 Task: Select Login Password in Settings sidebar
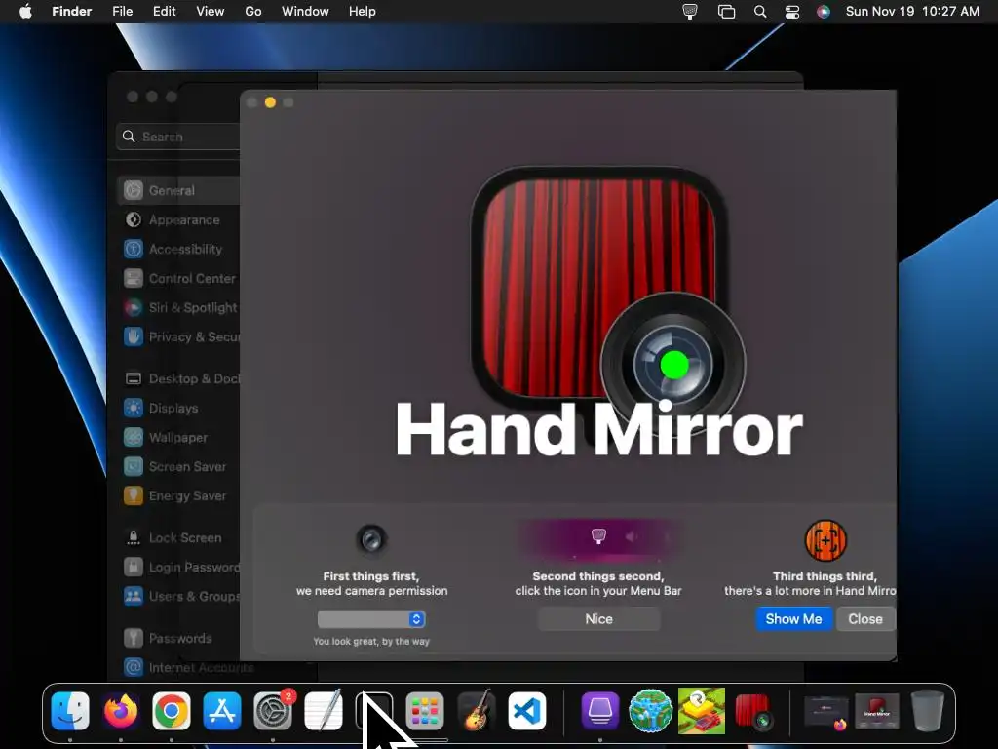[179, 567]
